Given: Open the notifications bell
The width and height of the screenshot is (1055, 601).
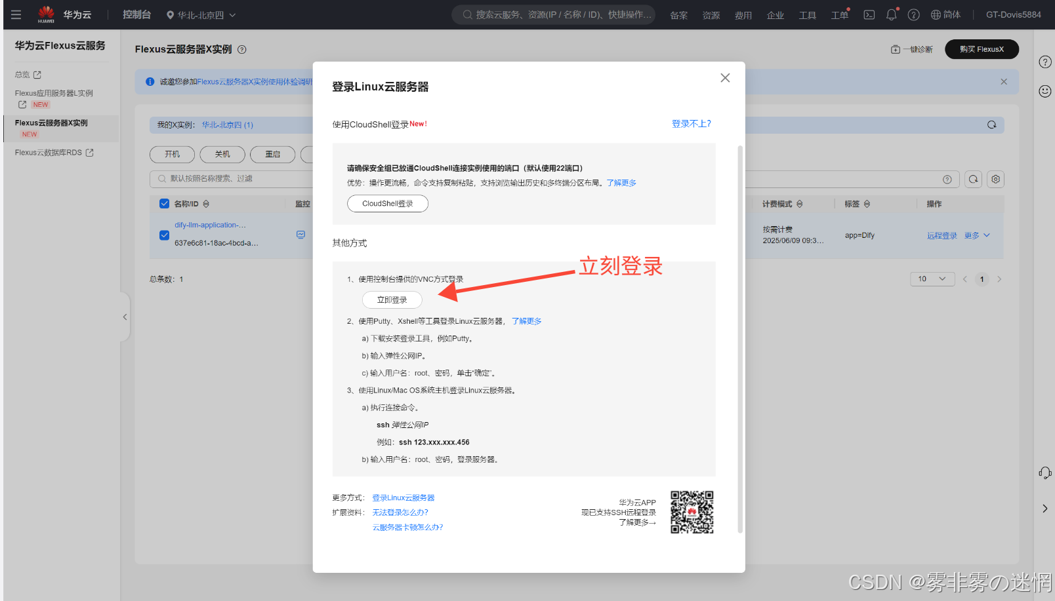Looking at the screenshot, I should pos(891,14).
